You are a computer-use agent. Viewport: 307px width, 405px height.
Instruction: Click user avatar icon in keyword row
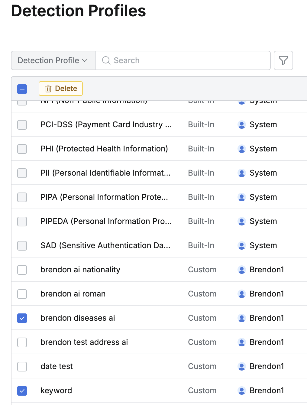pos(241,390)
